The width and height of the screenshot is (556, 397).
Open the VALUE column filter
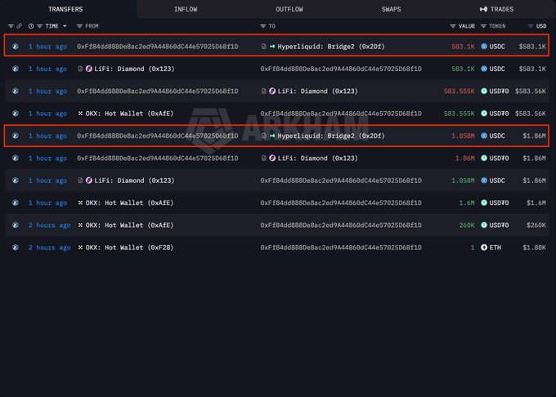click(x=453, y=26)
